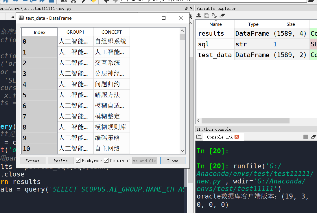Close the Console 1/A tab with red X
Screen dimensions: 317x213
[237, 137]
